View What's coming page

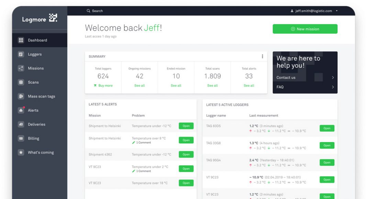(x=40, y=152)
